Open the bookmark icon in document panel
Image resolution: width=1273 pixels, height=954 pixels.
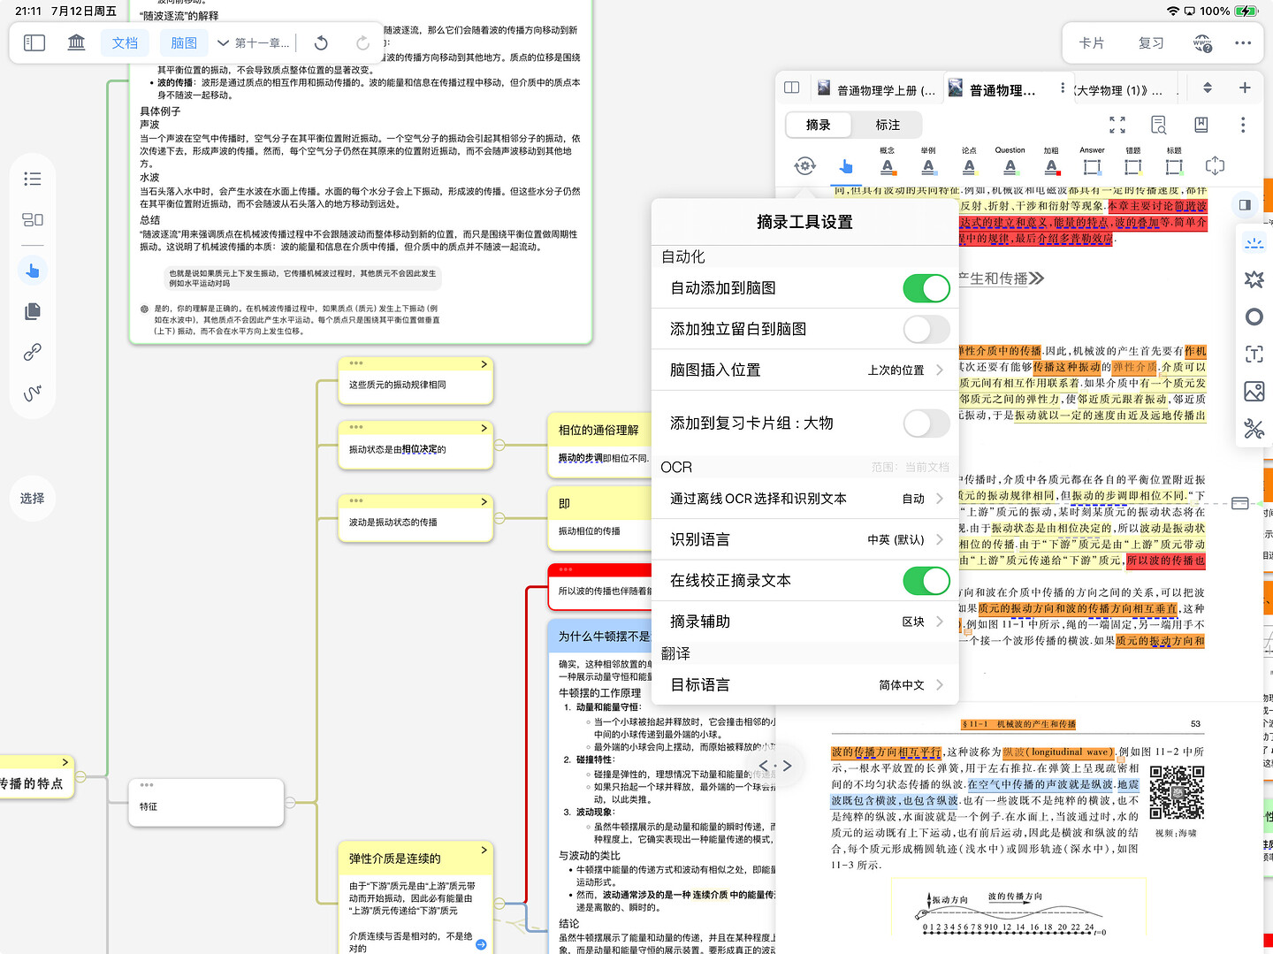tap(1201, 125)
